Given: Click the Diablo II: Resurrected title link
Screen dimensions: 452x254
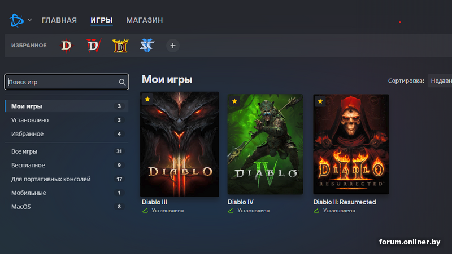Looking at the screenshot, I should pyautogui.click(x=345, y=202).
